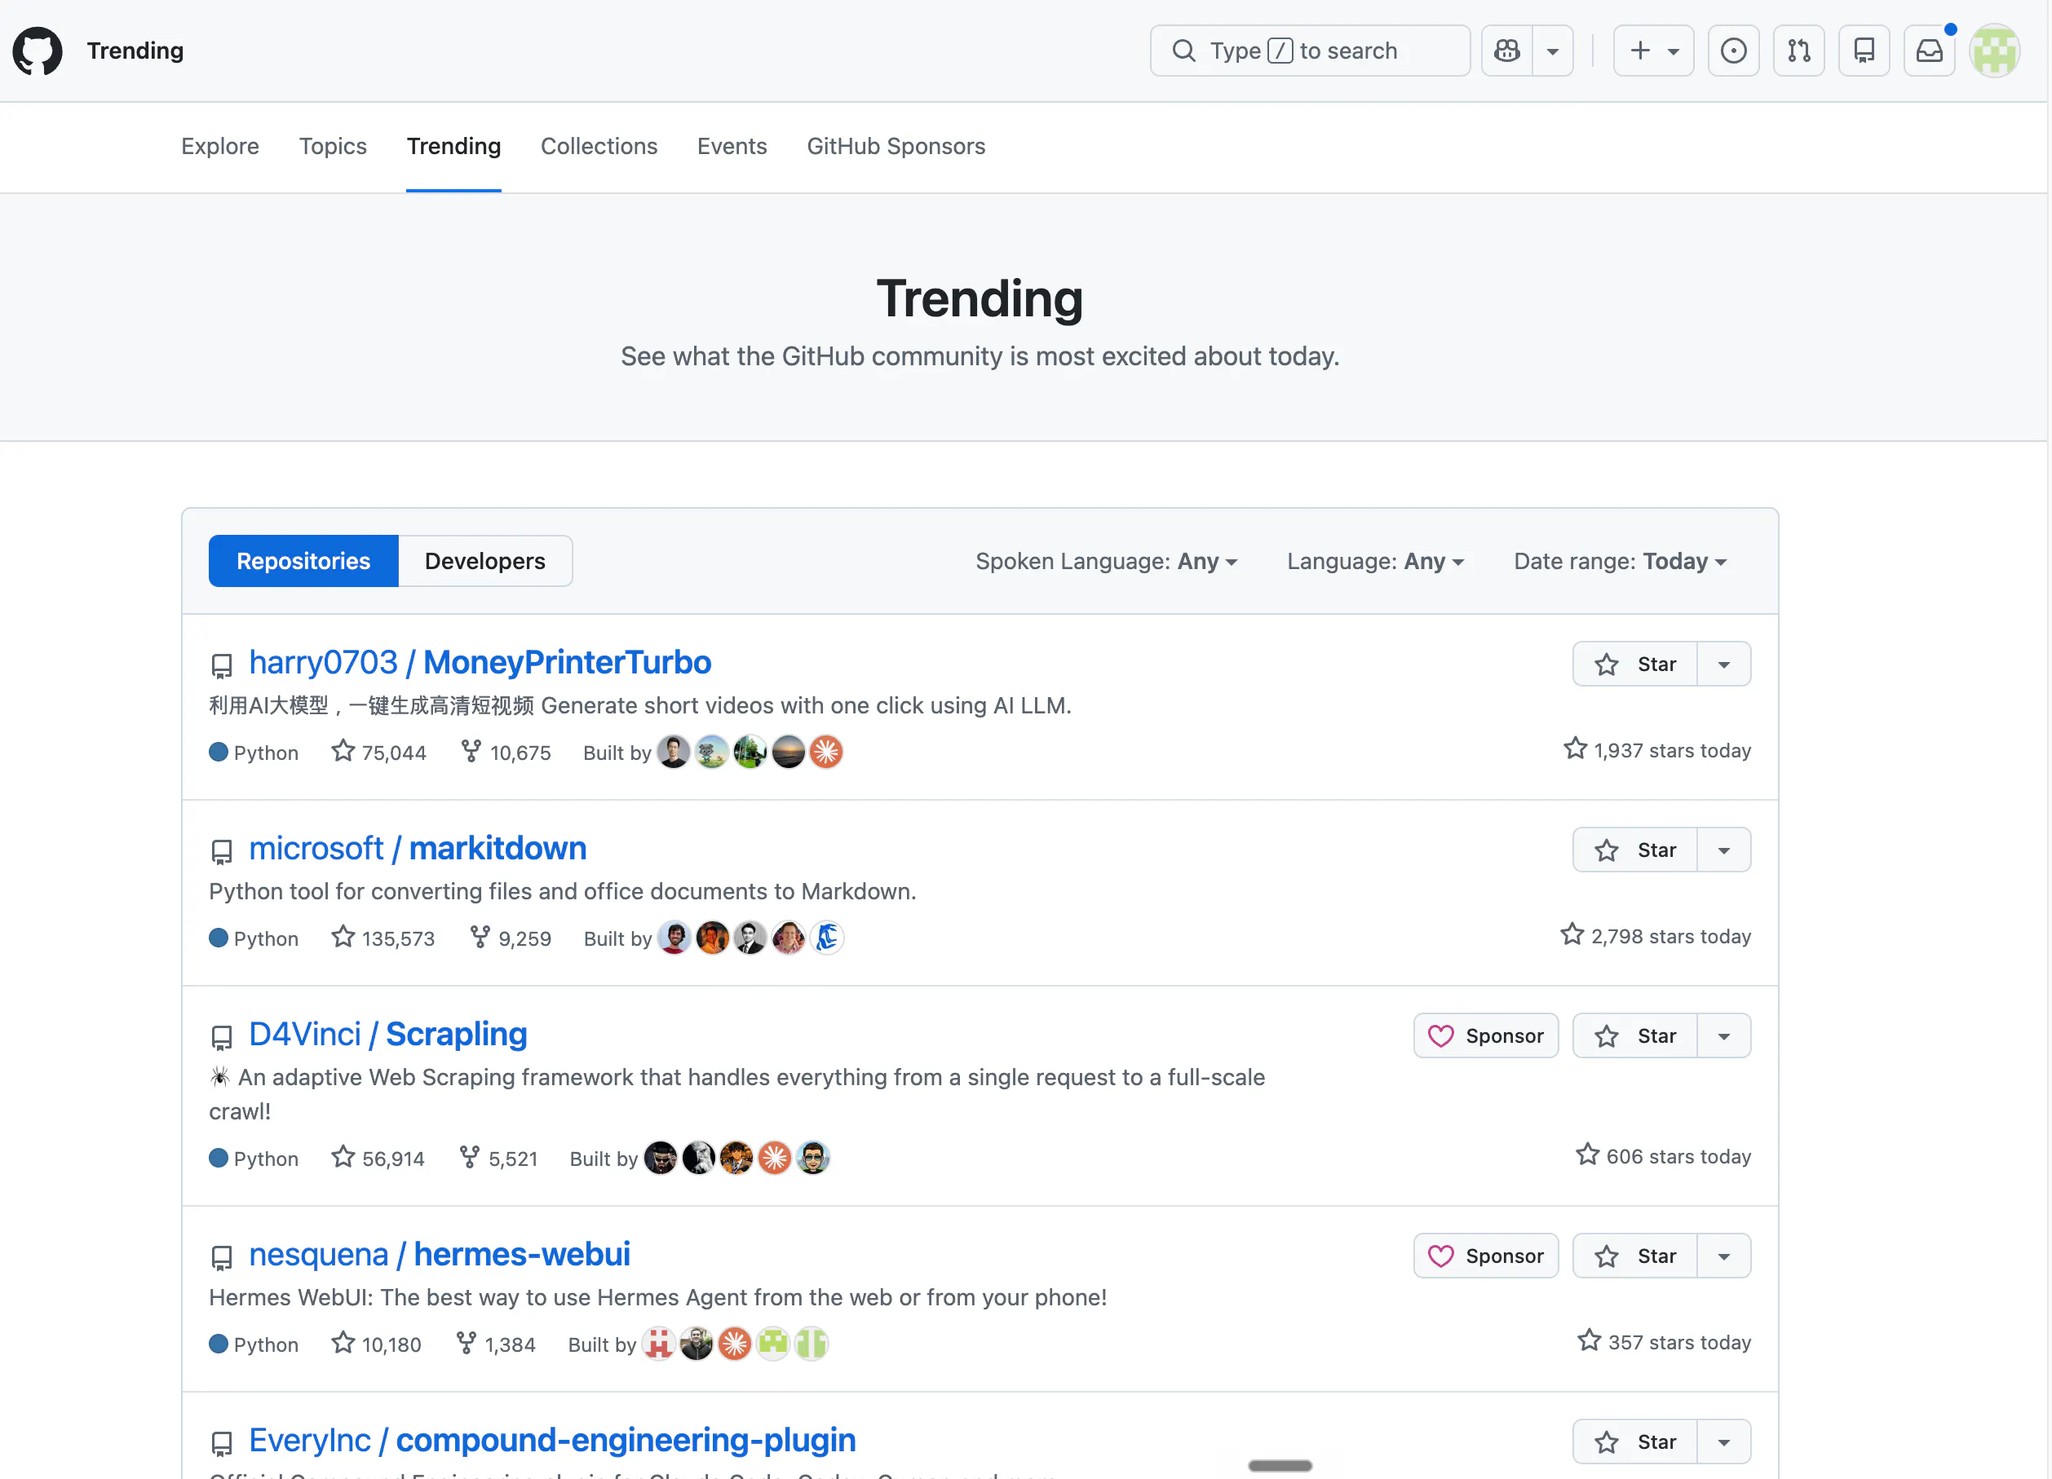Sponsor the D4Vinci Scrapling project
The width and height of the screenshot is (2052, 1479).
(1487, 1035)
